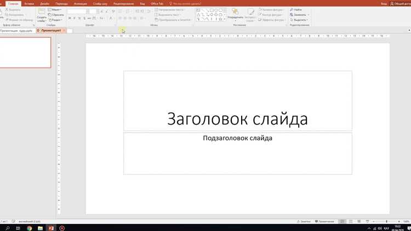Open Comments (Примечания) from status bar
411x231 pixels.
click(x=324, y=222)
